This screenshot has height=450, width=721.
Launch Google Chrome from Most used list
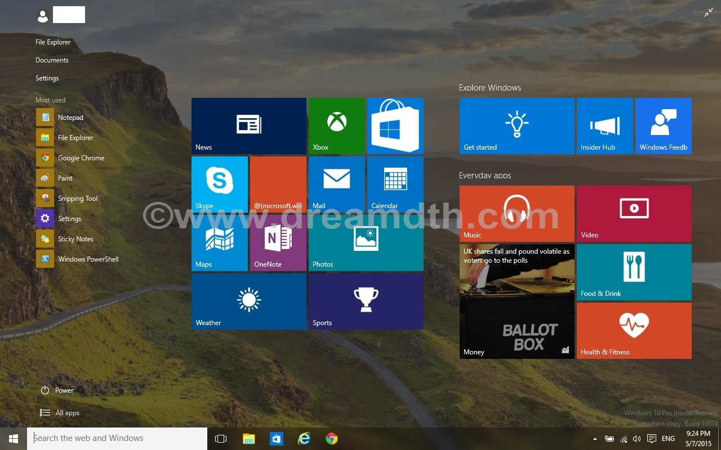(70, 158)
